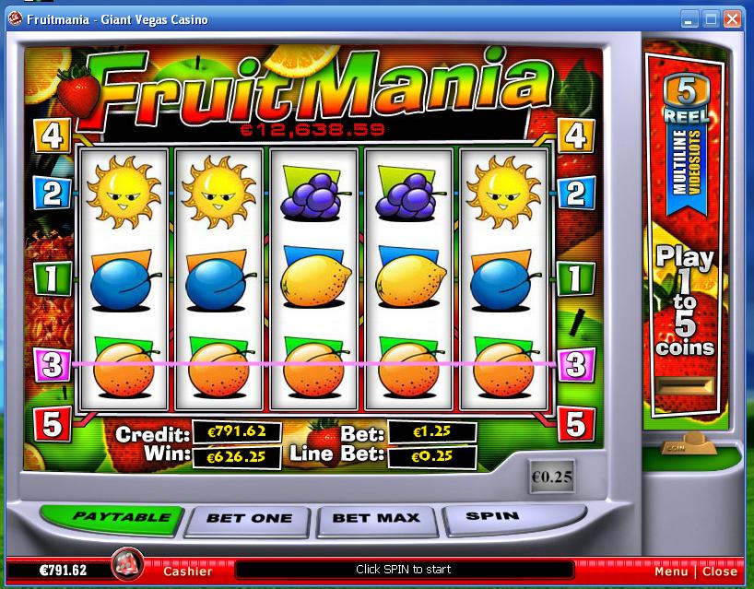Click the €0.25 coin value button
754x589 pixels.
(552, 477)
